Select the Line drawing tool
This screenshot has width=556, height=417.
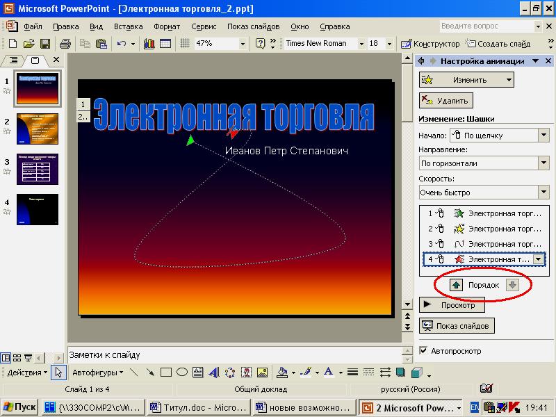point(133,373)
